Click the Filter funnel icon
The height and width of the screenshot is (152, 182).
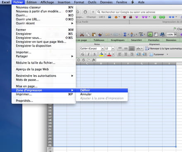coord(141,34)
